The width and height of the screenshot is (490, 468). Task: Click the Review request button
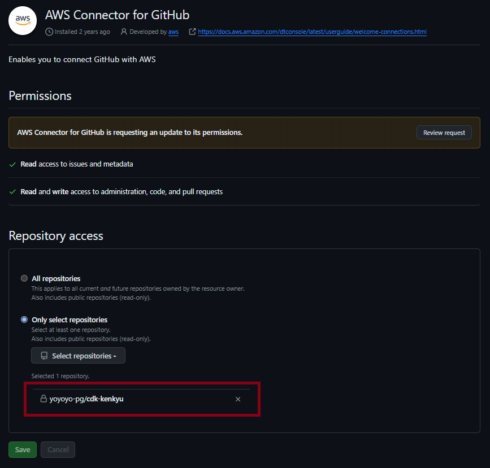point(444,132)
